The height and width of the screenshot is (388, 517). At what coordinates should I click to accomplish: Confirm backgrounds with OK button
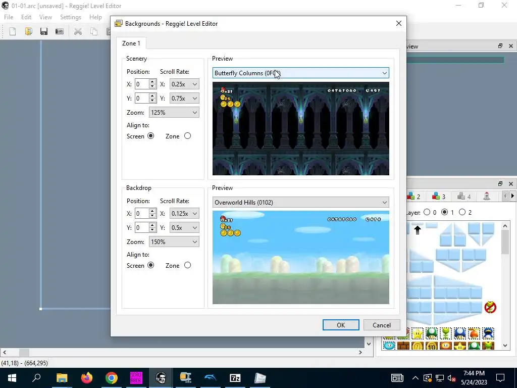[341, 325]
